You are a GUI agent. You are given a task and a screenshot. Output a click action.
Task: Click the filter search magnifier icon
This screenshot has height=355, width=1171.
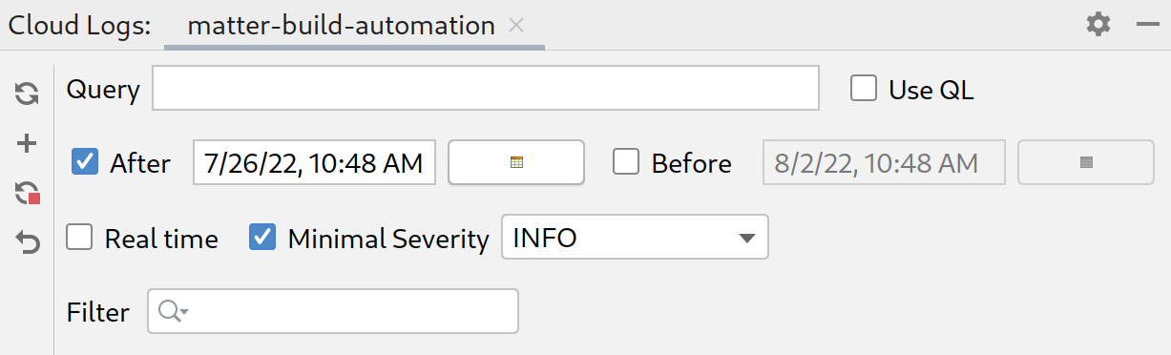(x=172, y=311)
